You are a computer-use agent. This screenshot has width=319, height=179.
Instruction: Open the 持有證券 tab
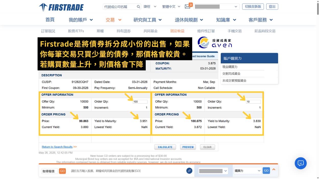[124, 31]
